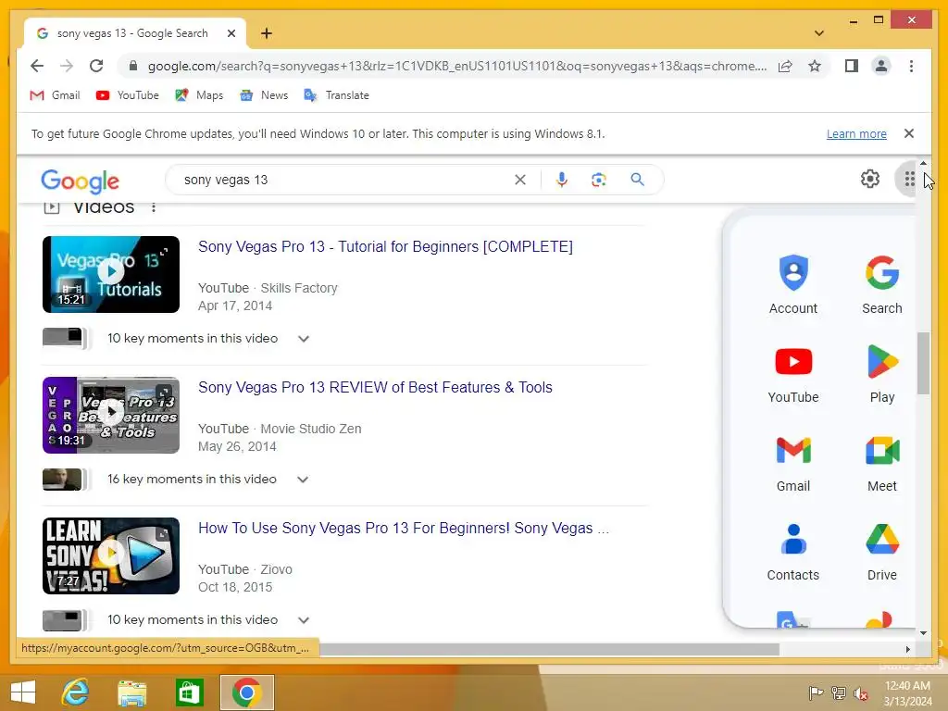Viewport: 948px width, 711px height.
Task: Open File Explorer from the taskbar
Action: click(x=131, y=692)
